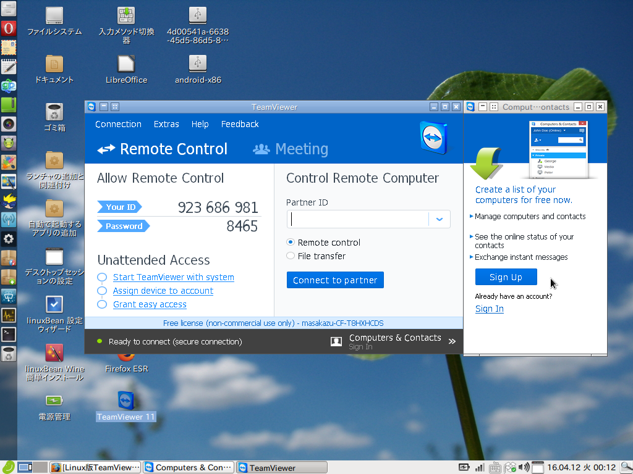Open the Extras menu
The width and height of the screenshot is (633, 474).
tap(166, 124)
